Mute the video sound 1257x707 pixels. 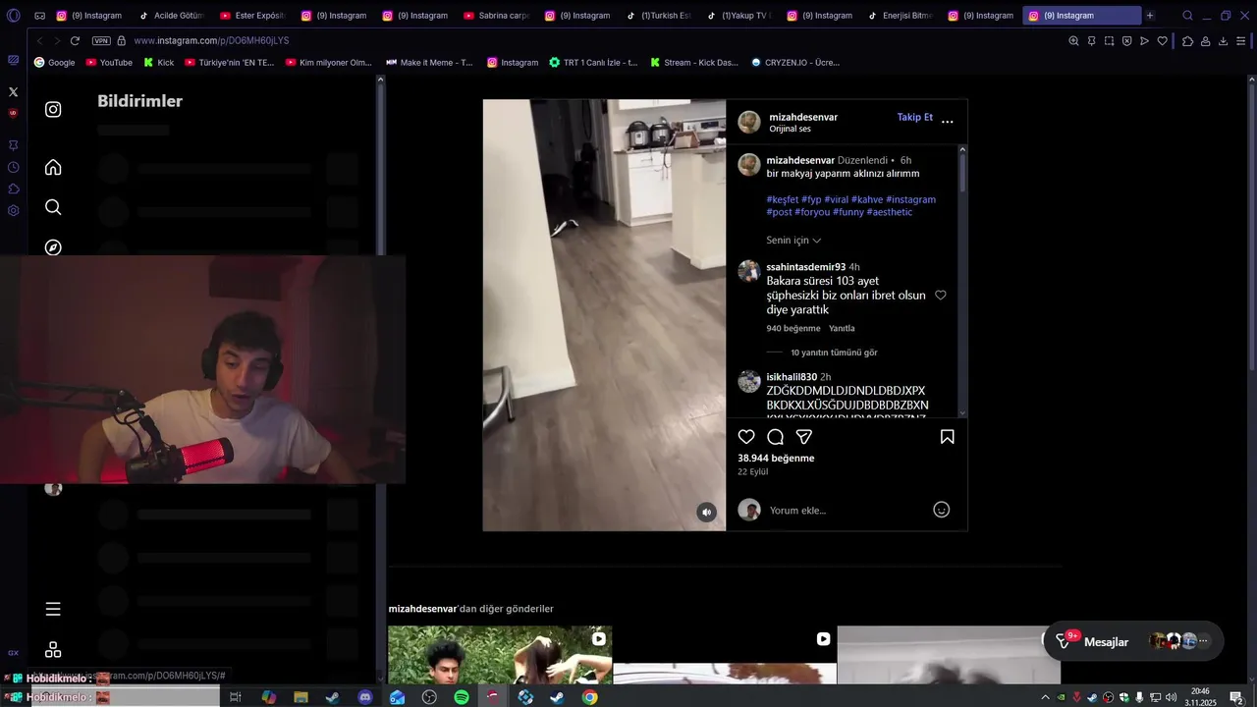click(x=706, y=512)
